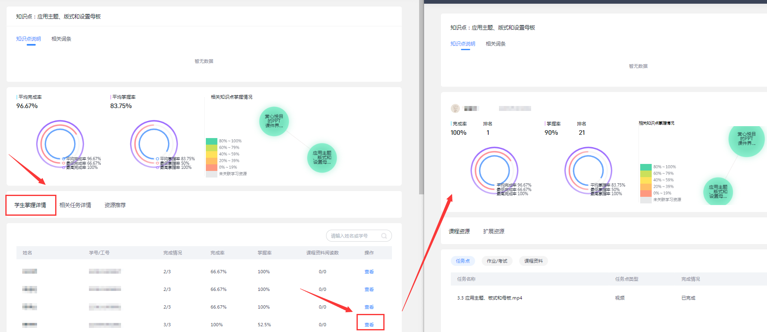This screenshot has height=332, width=767.
Task: Click the left panel's 平均完成率 donut chart
Action: (60, 144)
